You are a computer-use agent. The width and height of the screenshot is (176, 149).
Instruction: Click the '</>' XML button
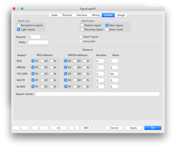coord(58,128)
